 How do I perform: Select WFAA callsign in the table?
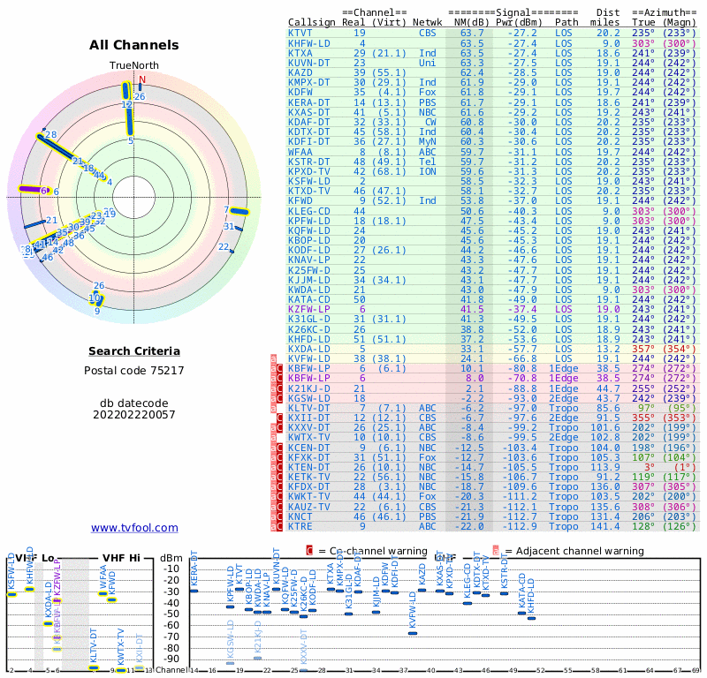[x=300, y=152]
